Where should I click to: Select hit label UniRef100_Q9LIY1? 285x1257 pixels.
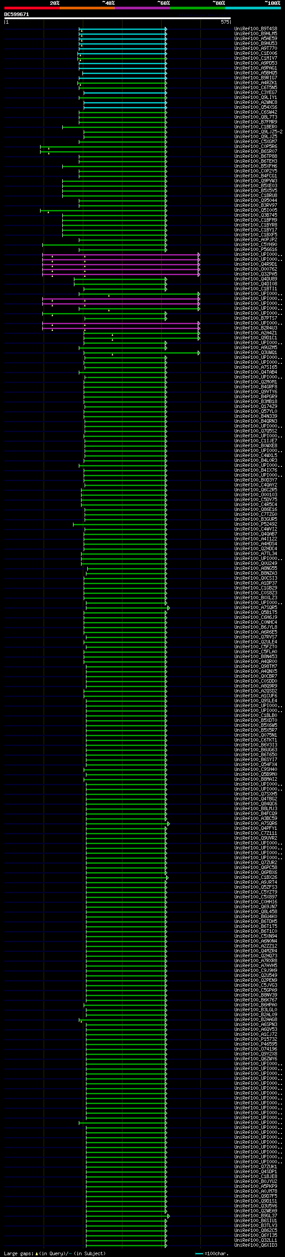click(x=256, y=97)
